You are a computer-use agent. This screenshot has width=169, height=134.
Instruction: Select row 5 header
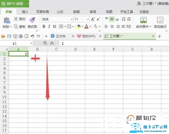(4, 73)
